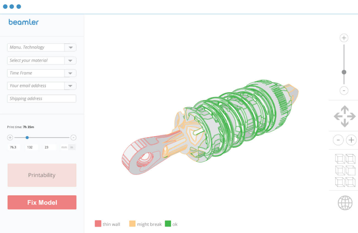This screenshot has width=358, height=233.
Task: Click the plus circle above vertical zoom slider
Action: click(344, 38)
